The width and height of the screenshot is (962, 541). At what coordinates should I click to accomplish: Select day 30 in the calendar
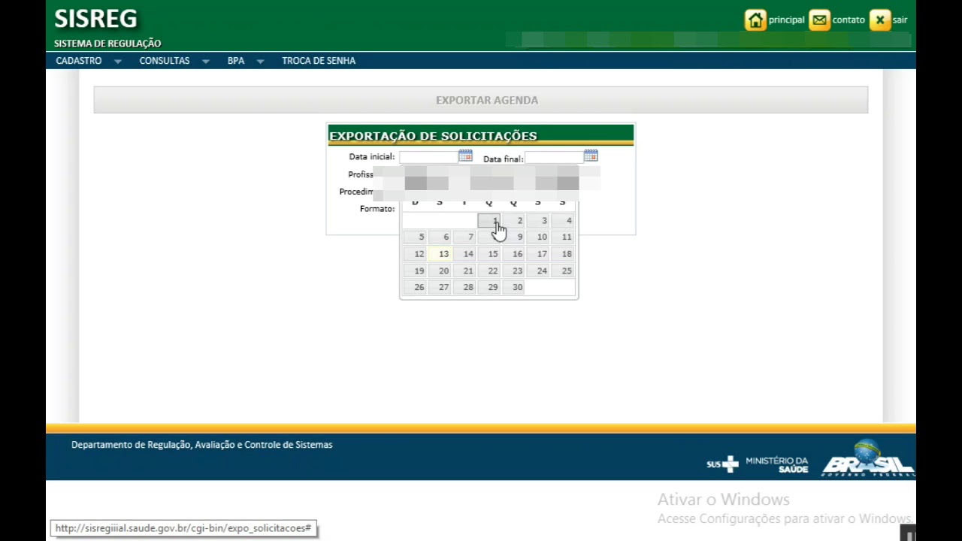tap(513, 287)
